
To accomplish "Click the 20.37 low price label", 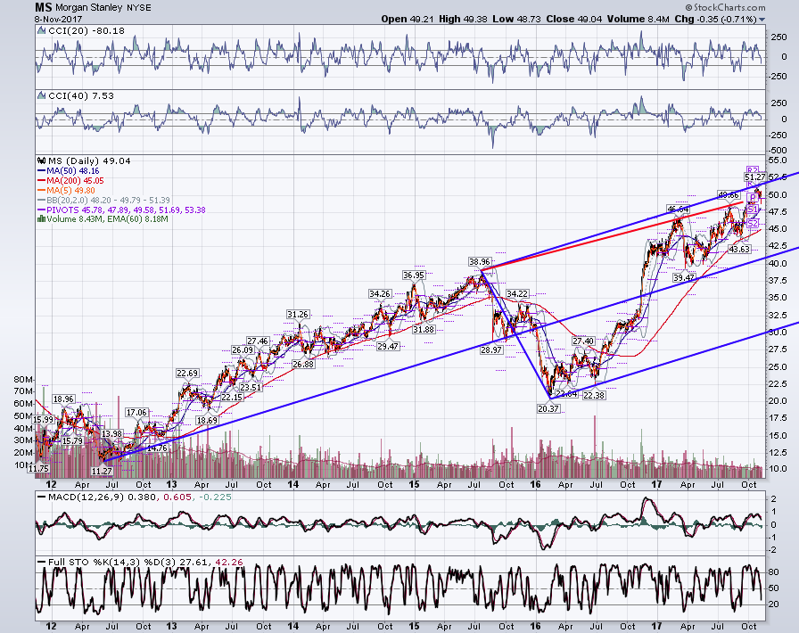I will (548, 408).
